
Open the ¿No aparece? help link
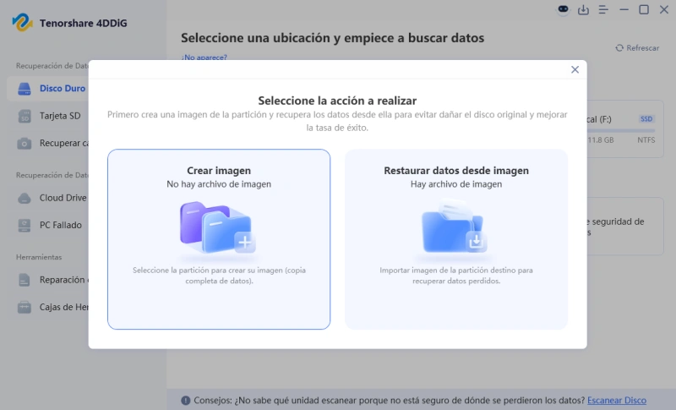[204, 57]
